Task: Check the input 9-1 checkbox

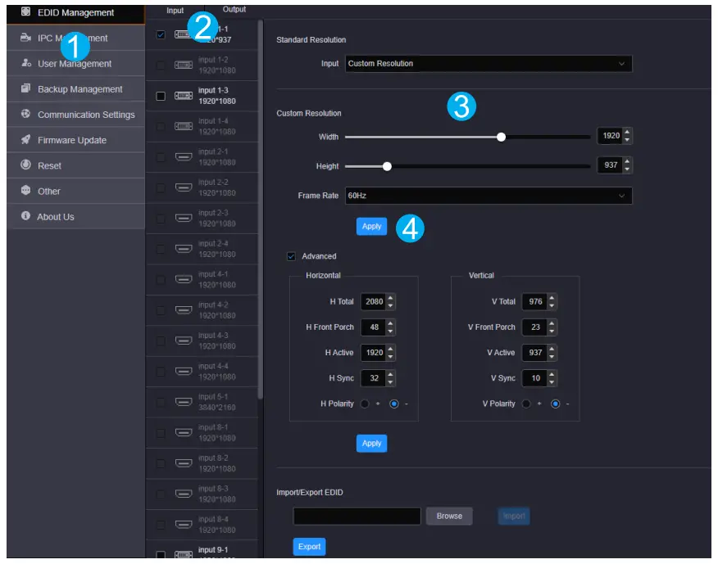Action: click(x=161, y=555)
